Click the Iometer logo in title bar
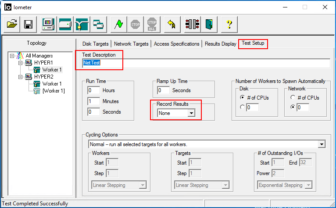 click(x=8, y=7)
